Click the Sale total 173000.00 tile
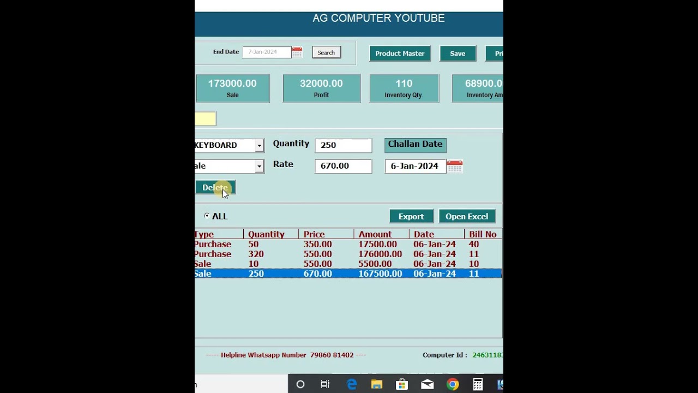The height and width of the screenshot is (393, 698). point(233,88)
